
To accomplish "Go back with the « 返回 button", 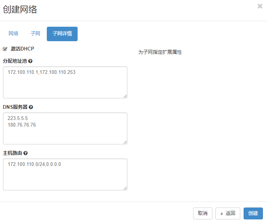I will pyautogui.click(x=228, y=213).
